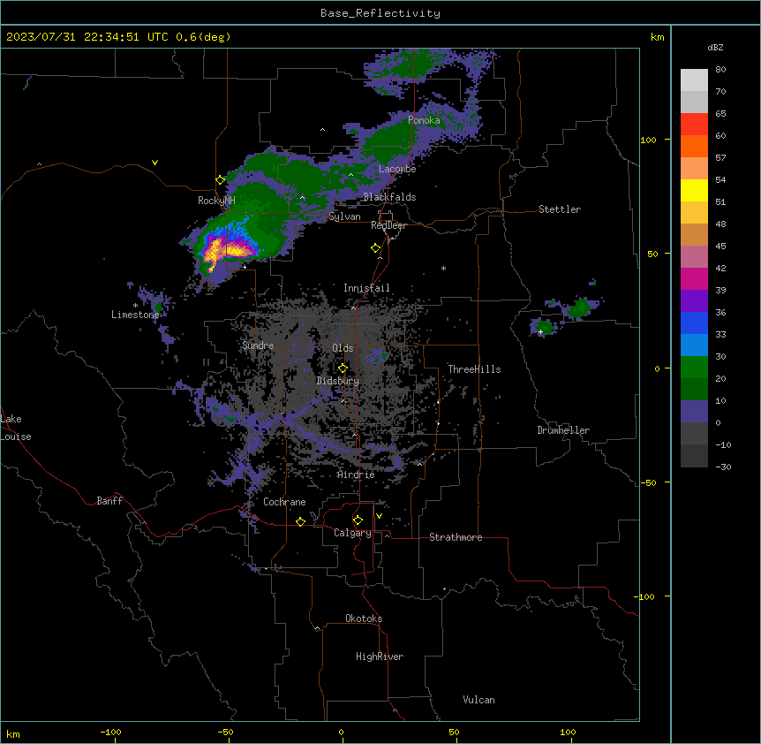The width and height of the screenshot is (761, 744).
Task: Click the dBZ heading above the color scale
Action: [715, 47]
